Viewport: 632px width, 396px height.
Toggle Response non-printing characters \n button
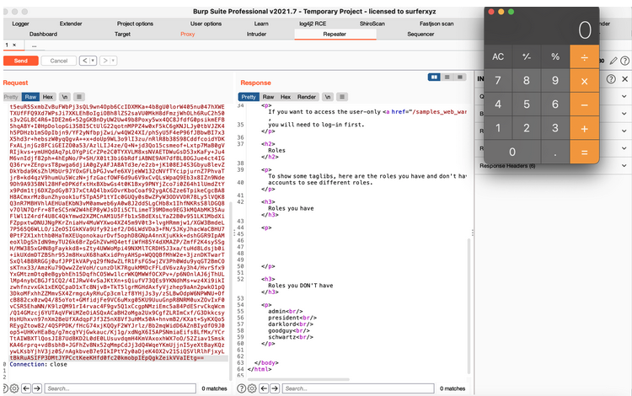point(328,97)
